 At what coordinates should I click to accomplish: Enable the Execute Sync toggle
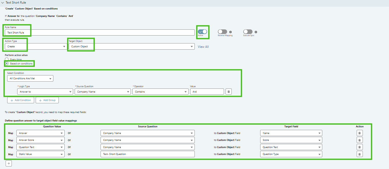tap(248, 32)
